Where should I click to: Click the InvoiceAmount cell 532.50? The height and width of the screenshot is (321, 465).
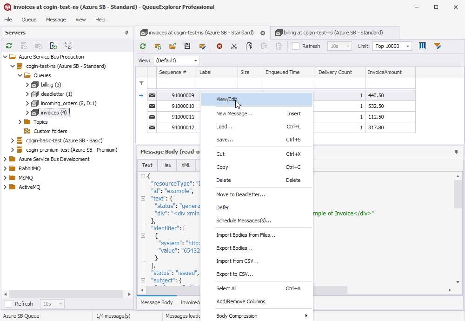(390, 106)
